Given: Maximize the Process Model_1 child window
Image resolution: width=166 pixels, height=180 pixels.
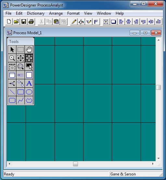Looking at the screenshot, I should (145, 33).
